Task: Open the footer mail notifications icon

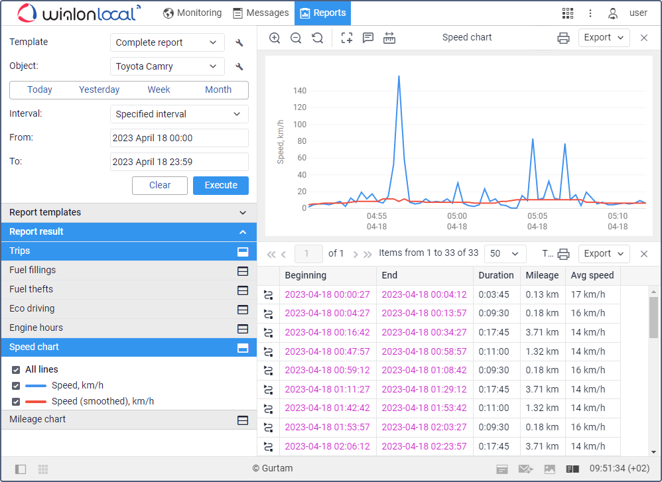Action: tap(525, 469)
